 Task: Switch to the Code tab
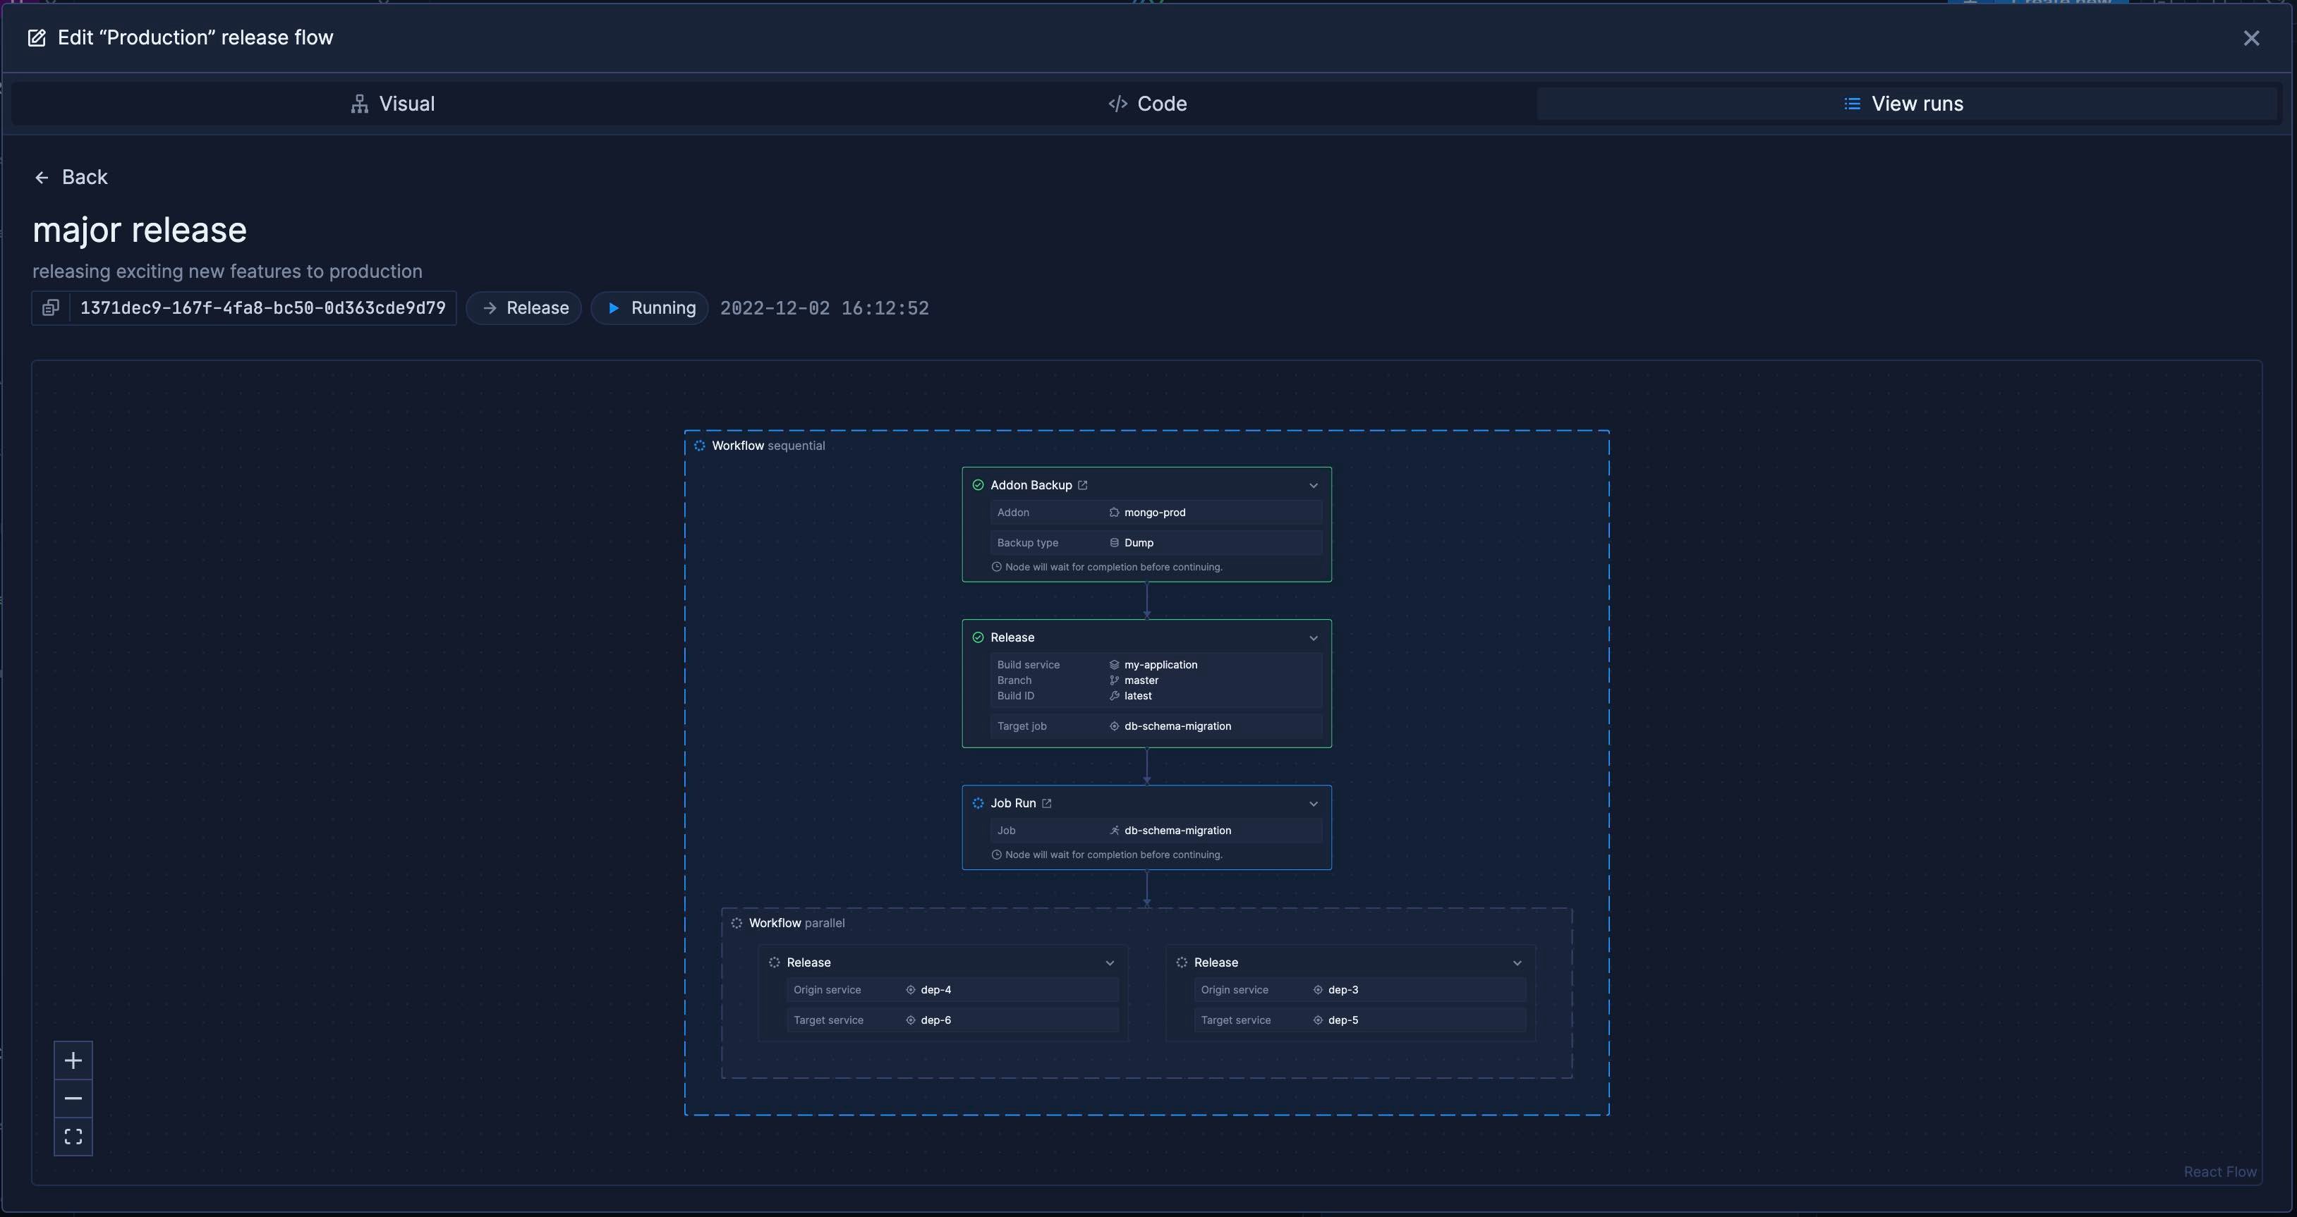tap(1148, 104)
